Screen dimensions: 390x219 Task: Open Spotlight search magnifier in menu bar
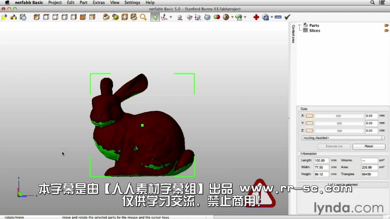372,2
